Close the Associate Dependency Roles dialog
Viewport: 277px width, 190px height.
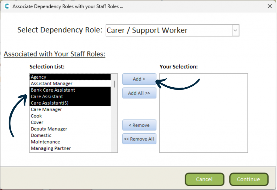click(x=269, y=6)
